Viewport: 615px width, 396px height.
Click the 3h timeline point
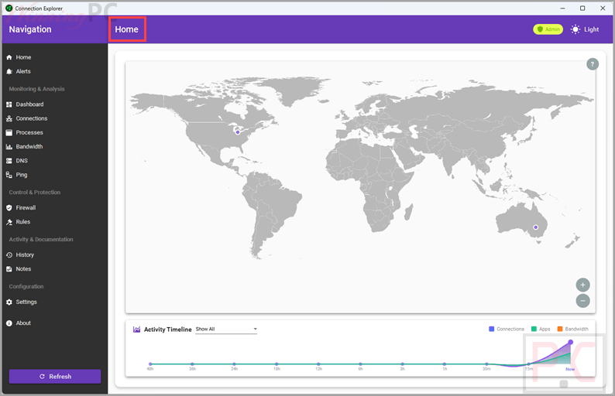(x=403, y=364)
